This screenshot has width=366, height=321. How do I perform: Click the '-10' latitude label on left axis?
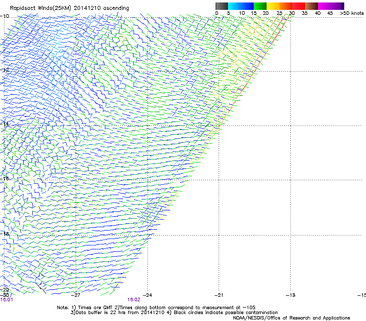[4, 16]
